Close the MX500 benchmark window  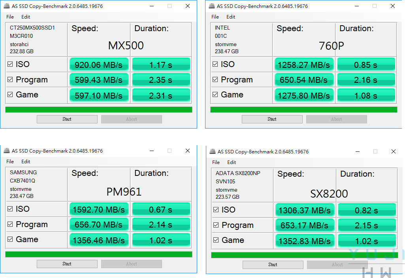click(188, 6)
